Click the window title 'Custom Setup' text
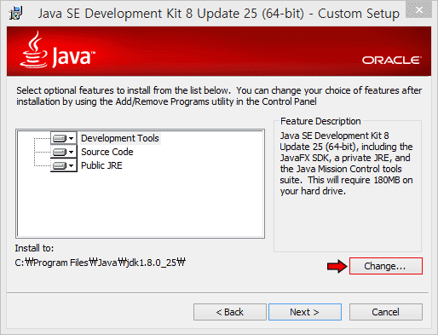The image size is (438, 335). click(x=359, y=14)
